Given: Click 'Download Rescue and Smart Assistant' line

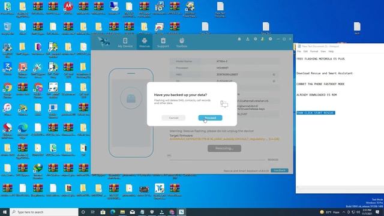Looking at the screenshot, I should pyautogui.click(x=325, y=73).
